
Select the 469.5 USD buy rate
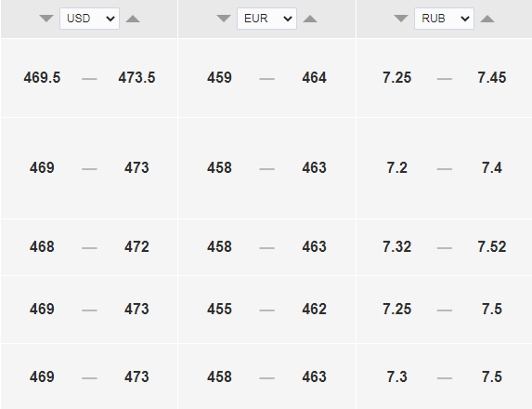[42, 78]
